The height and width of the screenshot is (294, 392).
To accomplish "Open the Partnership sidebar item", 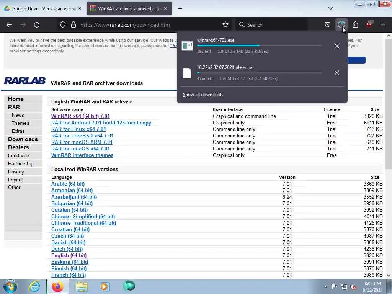I will click(21, 163).
